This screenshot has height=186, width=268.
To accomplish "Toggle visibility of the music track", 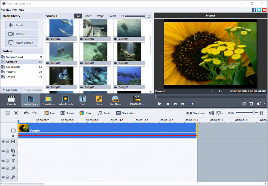I will [3, 168].
